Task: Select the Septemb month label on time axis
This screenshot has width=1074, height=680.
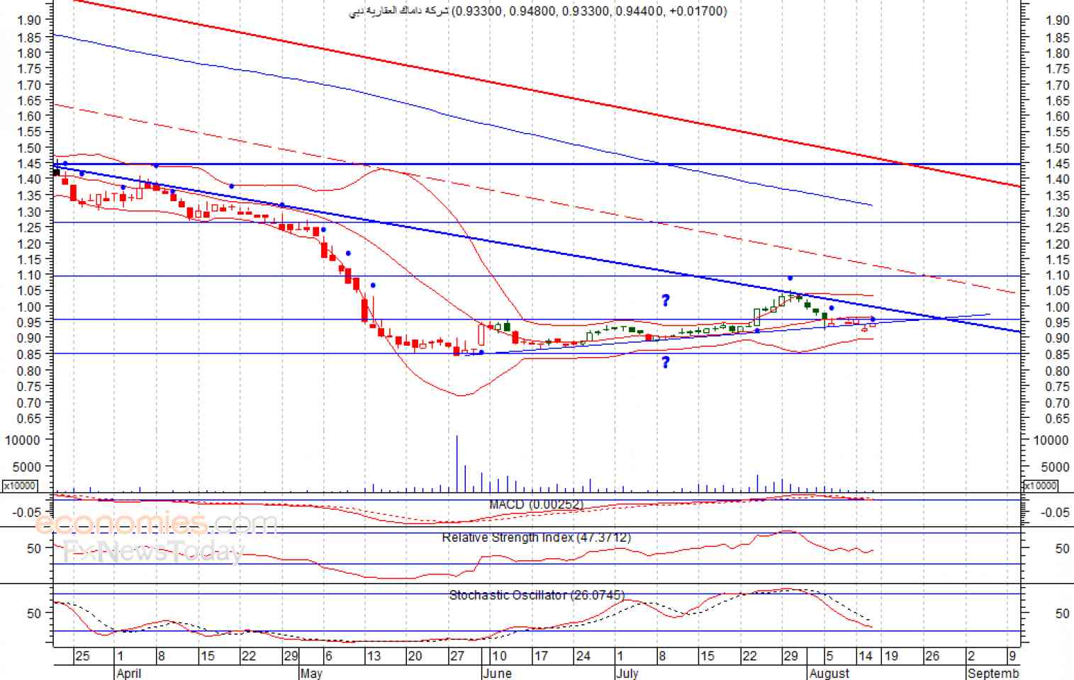Action: coord(993,673)
